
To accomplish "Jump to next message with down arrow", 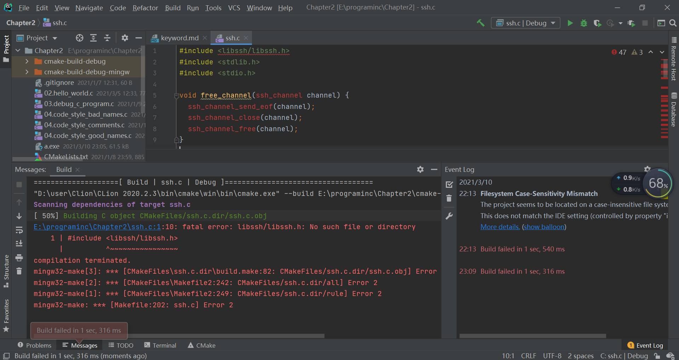I will (19, 216).
